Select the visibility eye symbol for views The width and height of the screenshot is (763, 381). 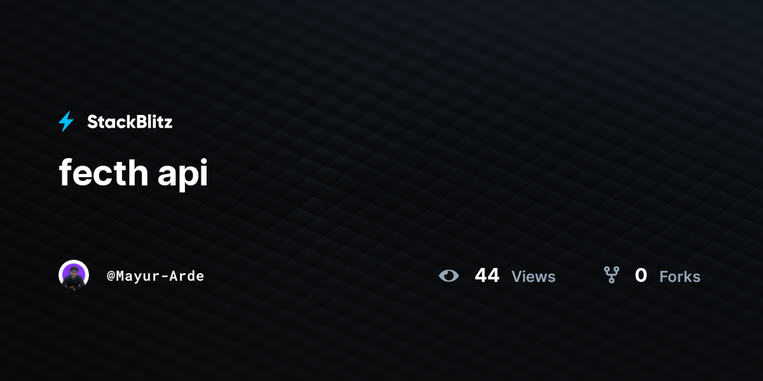[x=449, y=276]
